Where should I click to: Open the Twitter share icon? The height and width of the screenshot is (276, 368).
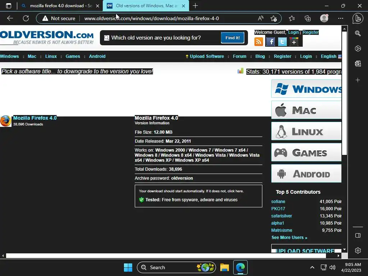tap(282, 42)
